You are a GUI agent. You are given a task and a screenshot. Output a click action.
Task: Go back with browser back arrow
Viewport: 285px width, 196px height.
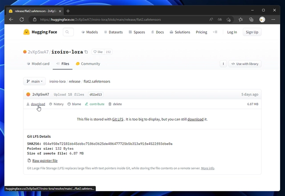[11, 20]
